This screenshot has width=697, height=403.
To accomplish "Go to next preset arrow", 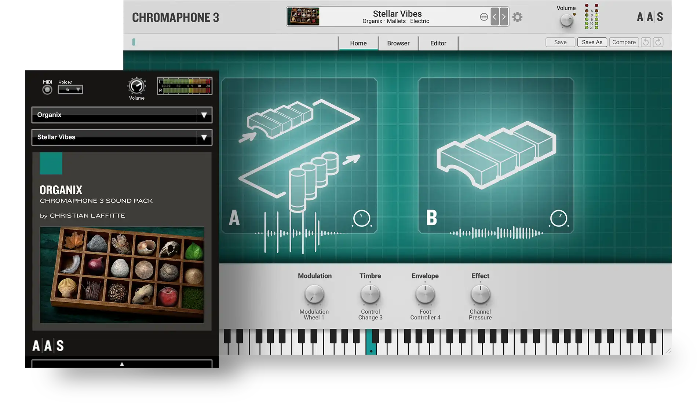I will 504,16.
